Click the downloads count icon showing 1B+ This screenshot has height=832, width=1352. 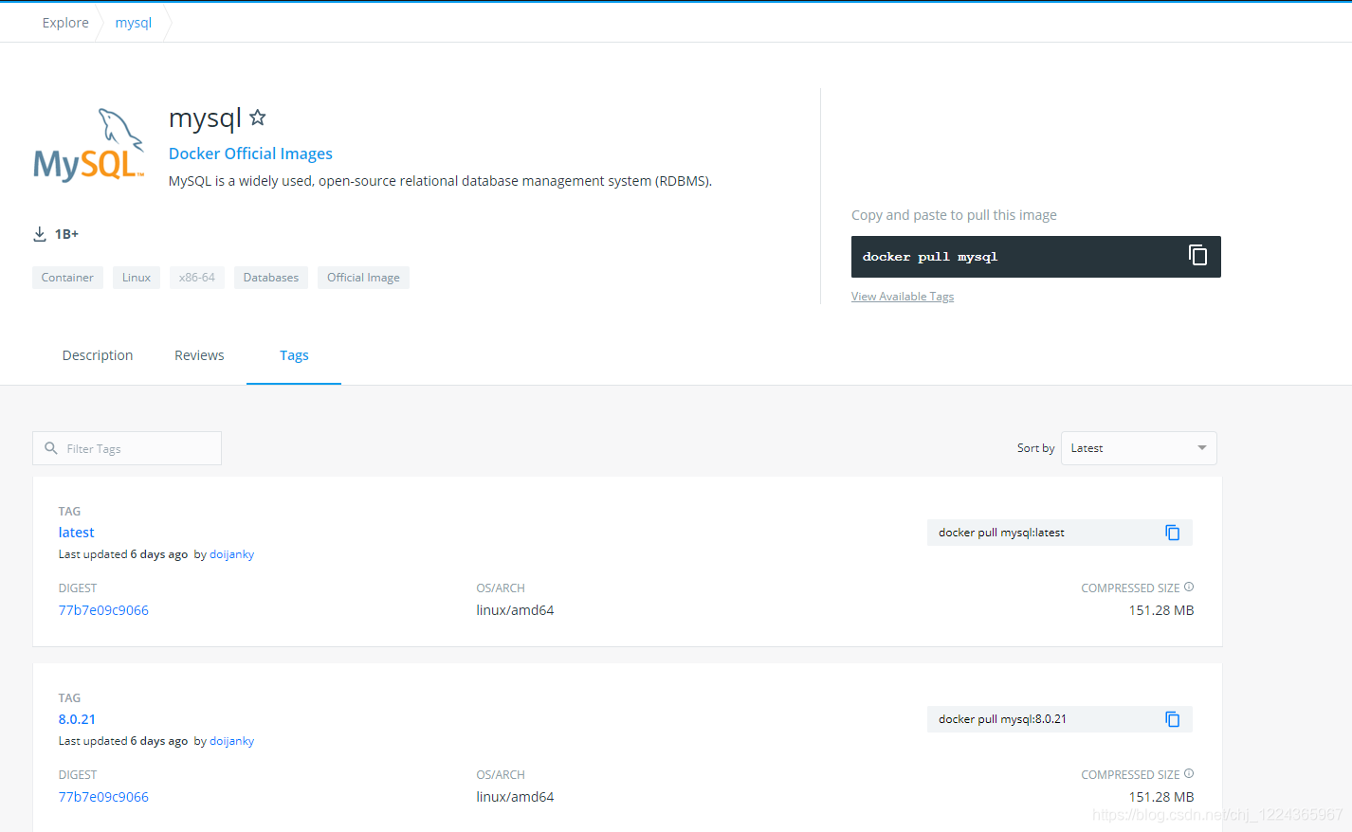pyautogui.click(x=39, y=233)
